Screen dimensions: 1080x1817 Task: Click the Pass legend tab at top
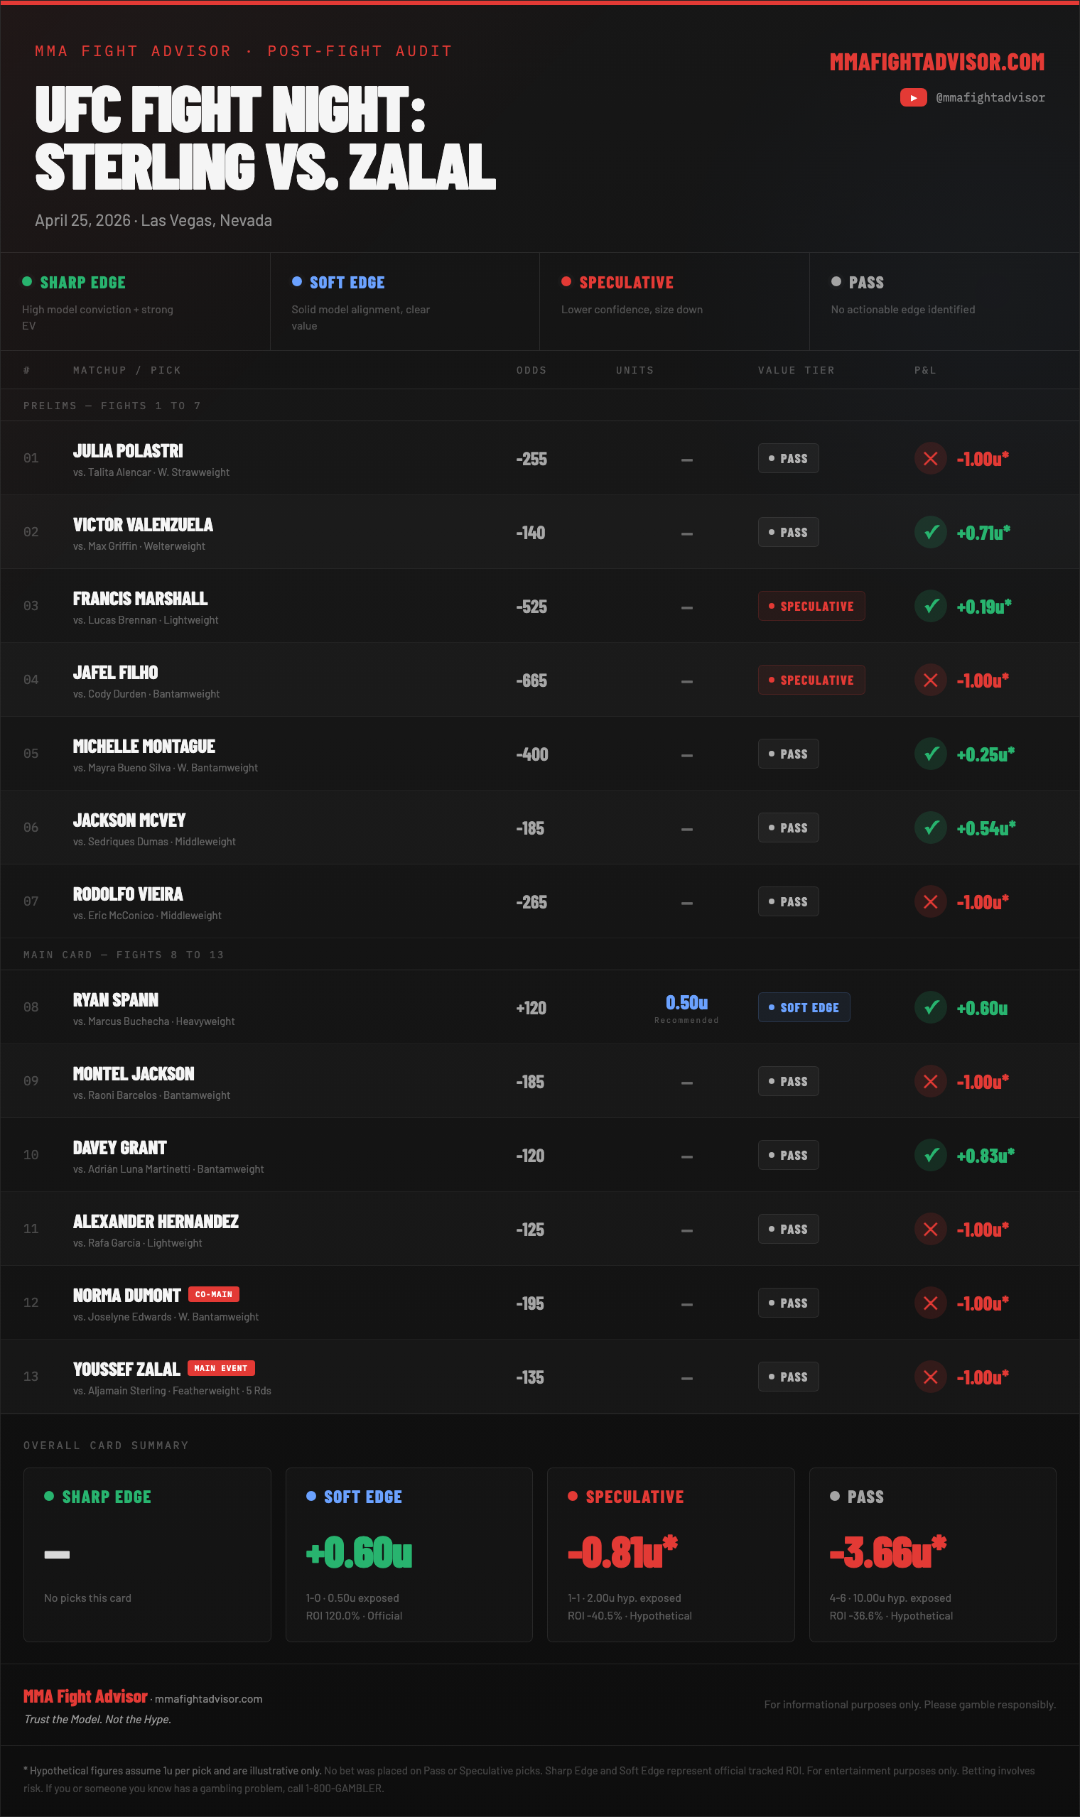coord(944,301)
